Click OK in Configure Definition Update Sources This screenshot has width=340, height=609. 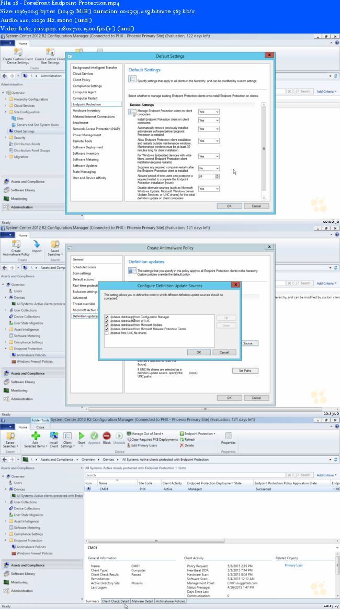198,352
